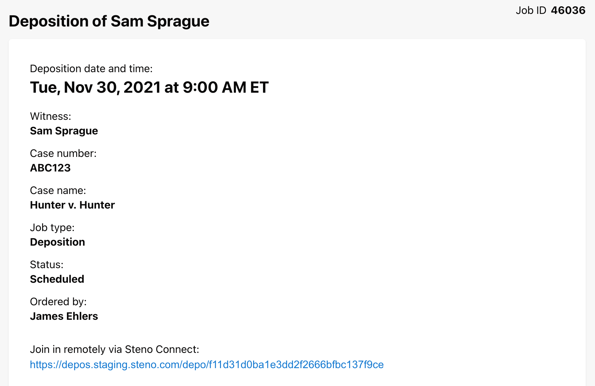
Task: Click the Status label
Action: point(47,265)
